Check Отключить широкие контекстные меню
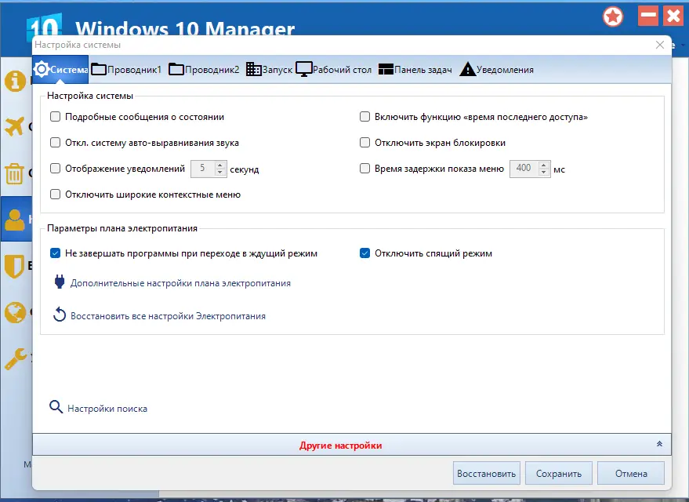Viewport: 689px width, 502px height. 56,195
